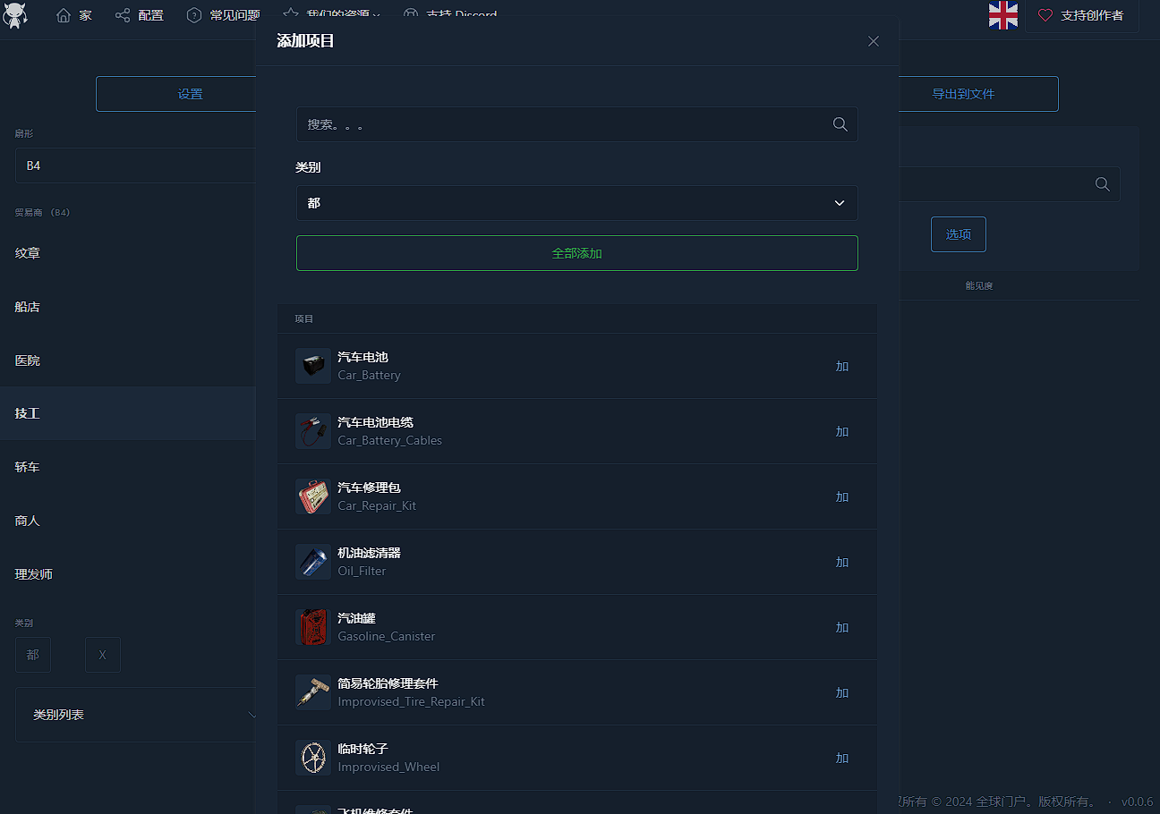
Task: Click the Car_Battery item icon
Action: (x=313, y=366)
